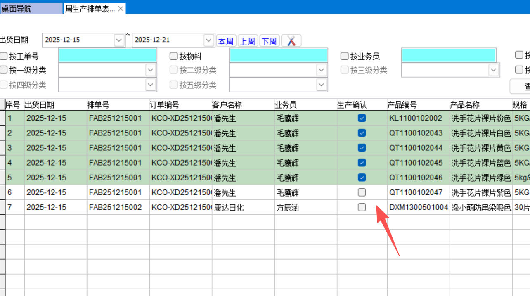This screenshot has width=530, height=296.
Task: Close the 周生产排单表 tab
Action: click(x=121, y=9)
